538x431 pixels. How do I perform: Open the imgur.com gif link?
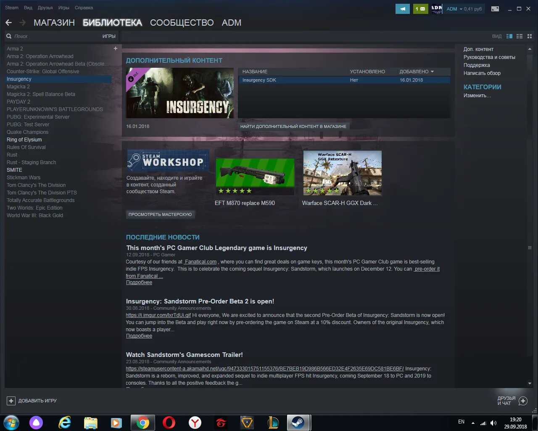158,315
